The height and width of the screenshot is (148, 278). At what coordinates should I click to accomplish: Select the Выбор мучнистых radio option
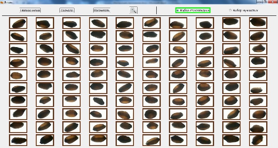(243, 10)
